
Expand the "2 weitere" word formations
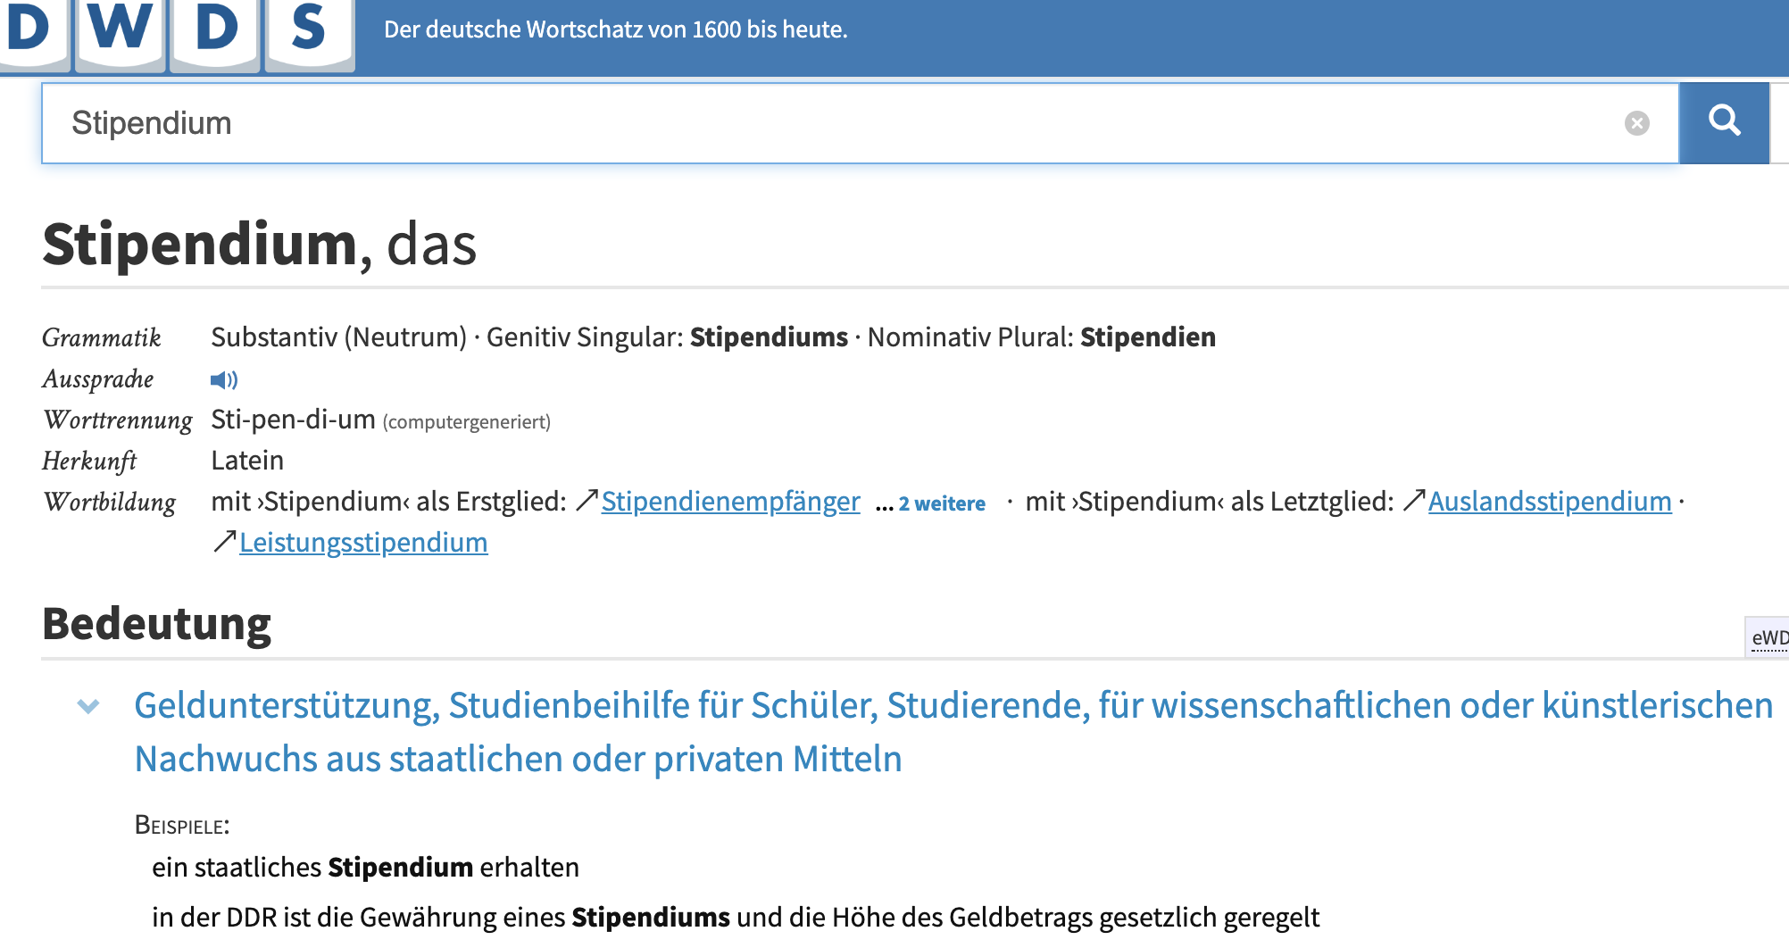pyautogui.click(x=941, y=503)
